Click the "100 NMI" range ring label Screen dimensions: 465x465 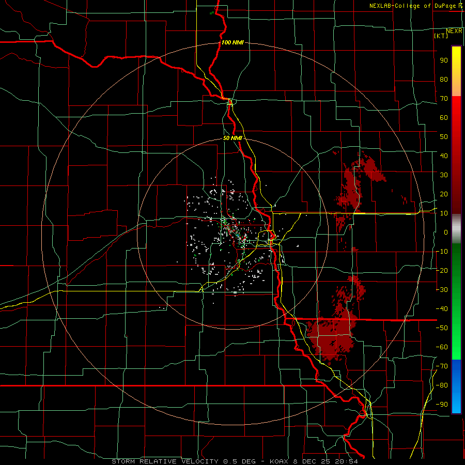[233, 42]
